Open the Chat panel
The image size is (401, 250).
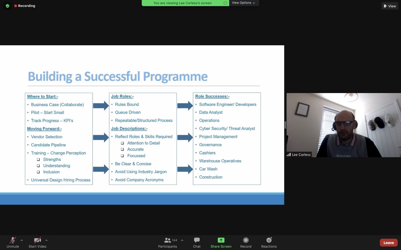point(197,242)
